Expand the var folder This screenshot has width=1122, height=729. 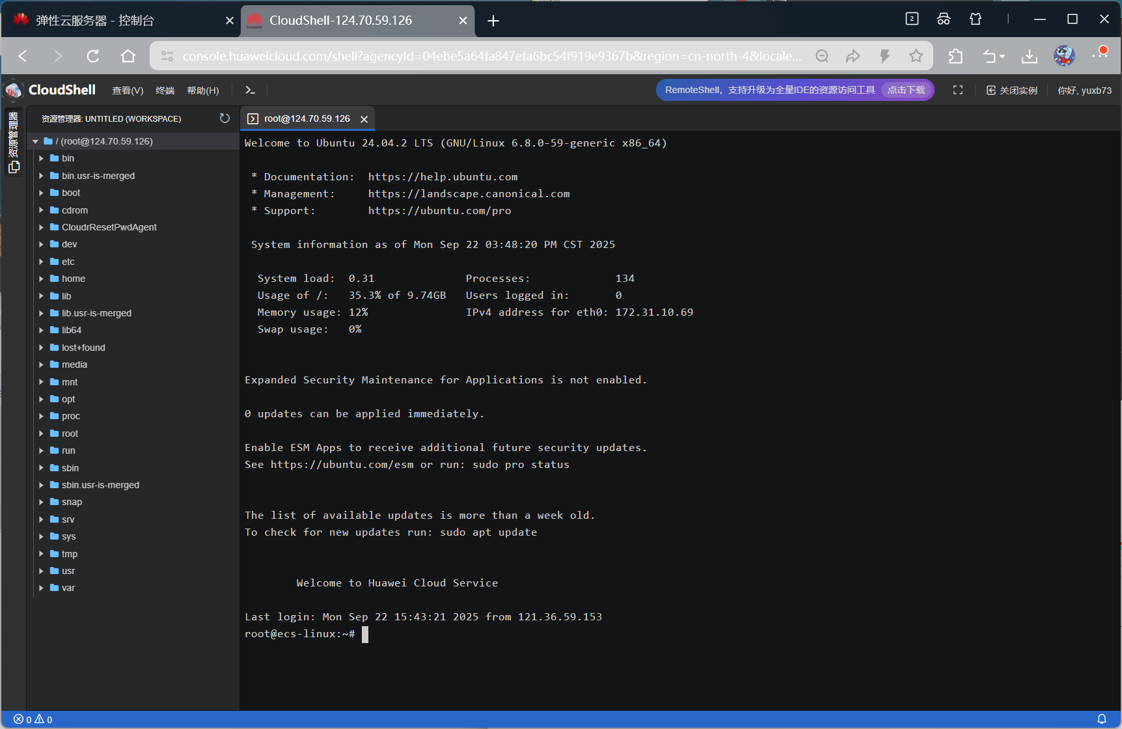[41, 588]
